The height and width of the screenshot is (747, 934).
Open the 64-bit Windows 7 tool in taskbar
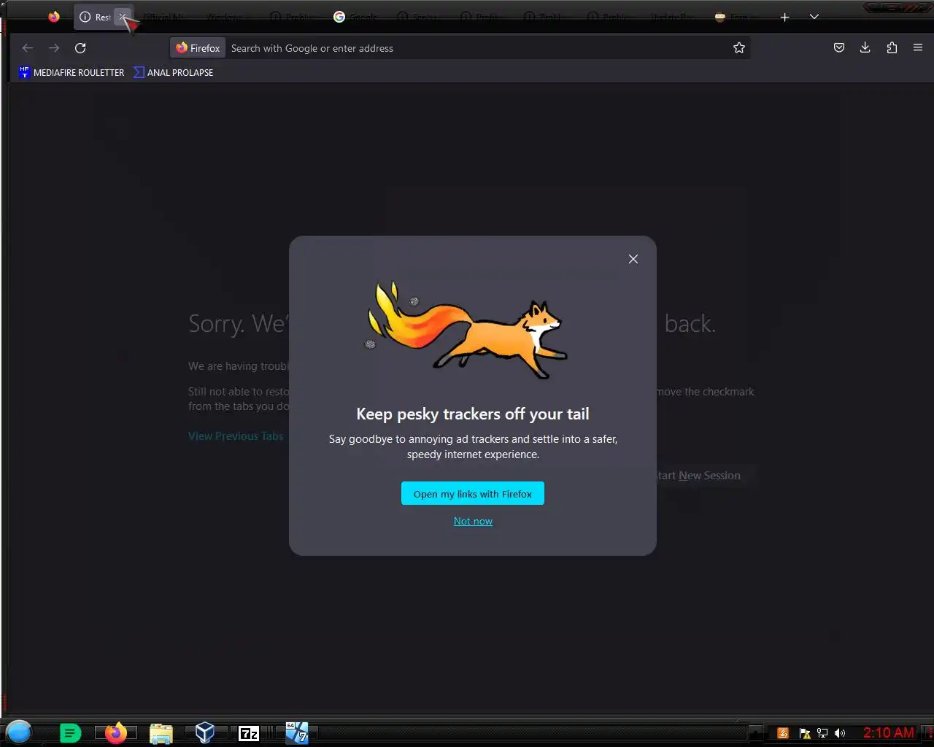click(x=296, y=732)
